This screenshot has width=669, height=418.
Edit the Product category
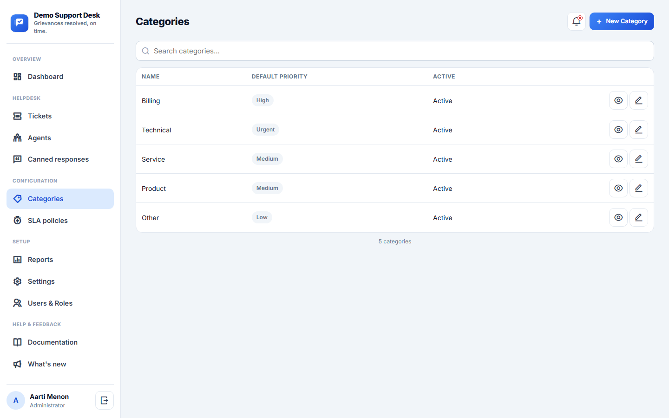pyautogui.click(x=639, y=188)
